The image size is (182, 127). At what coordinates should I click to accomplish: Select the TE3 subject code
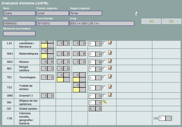pos(9,77)
